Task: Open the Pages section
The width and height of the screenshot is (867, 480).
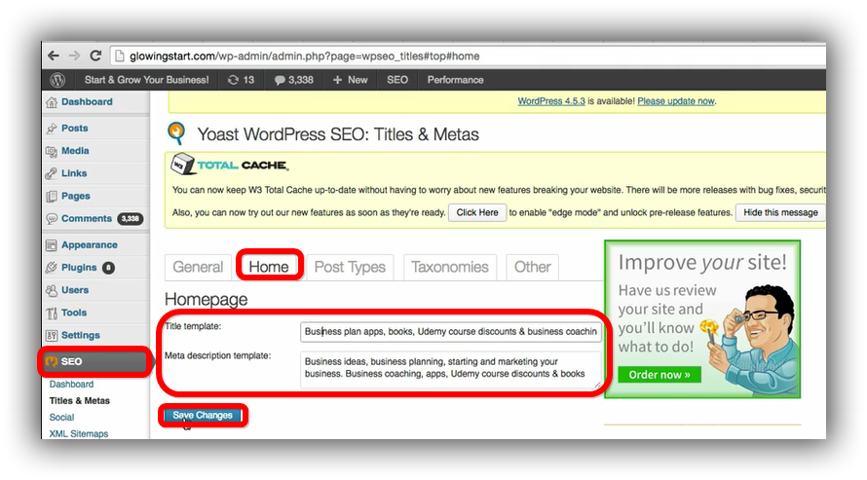Action: pyautogui.click(x=76, y=196)
